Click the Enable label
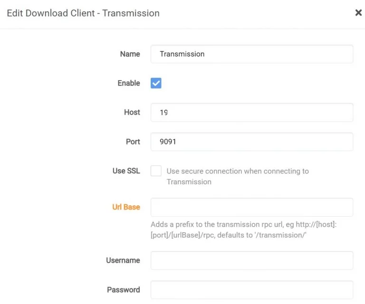This screenshot has height=304, width=365. point(129,83)
